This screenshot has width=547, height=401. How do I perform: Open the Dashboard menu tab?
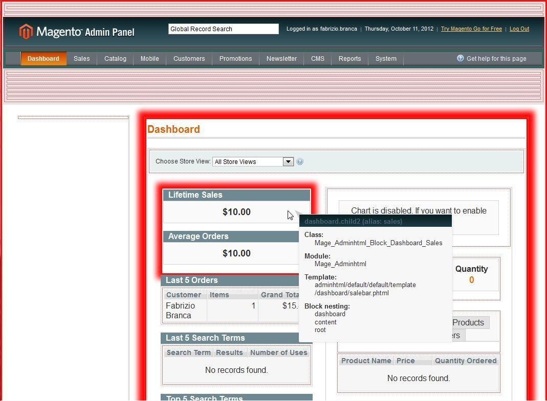click(43, 59)
